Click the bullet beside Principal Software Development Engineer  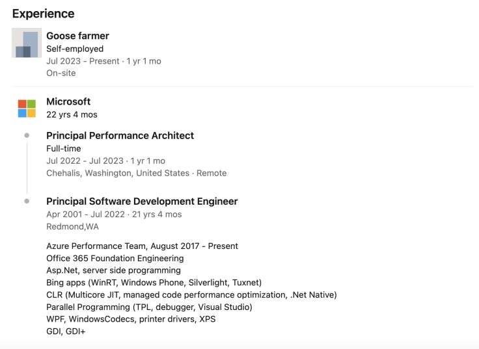tap(27, 201)
